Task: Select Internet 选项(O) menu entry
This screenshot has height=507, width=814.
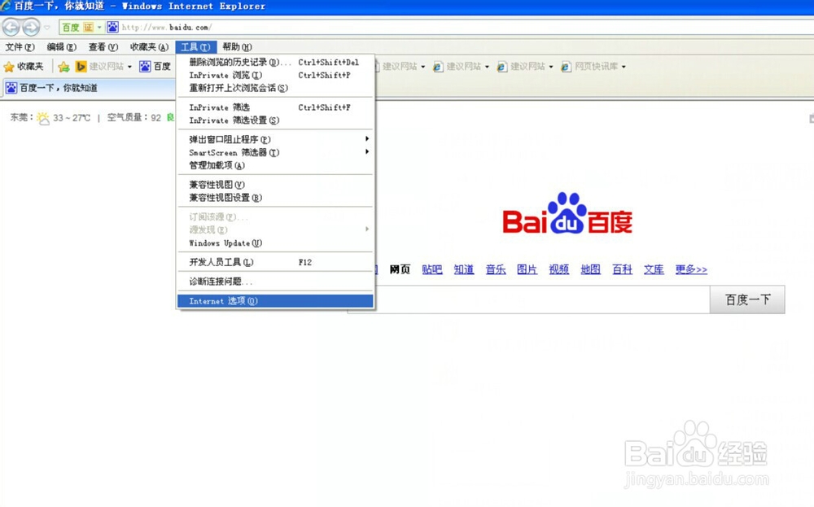Action: [274, 301]
